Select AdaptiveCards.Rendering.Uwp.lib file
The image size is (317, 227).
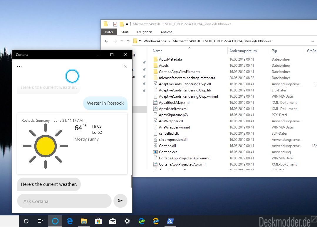(185, 90)
